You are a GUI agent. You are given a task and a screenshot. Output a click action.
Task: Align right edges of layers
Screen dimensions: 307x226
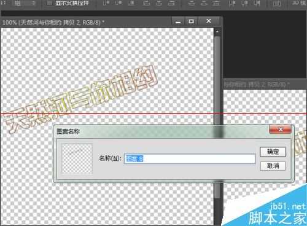[x=171, y=3]
